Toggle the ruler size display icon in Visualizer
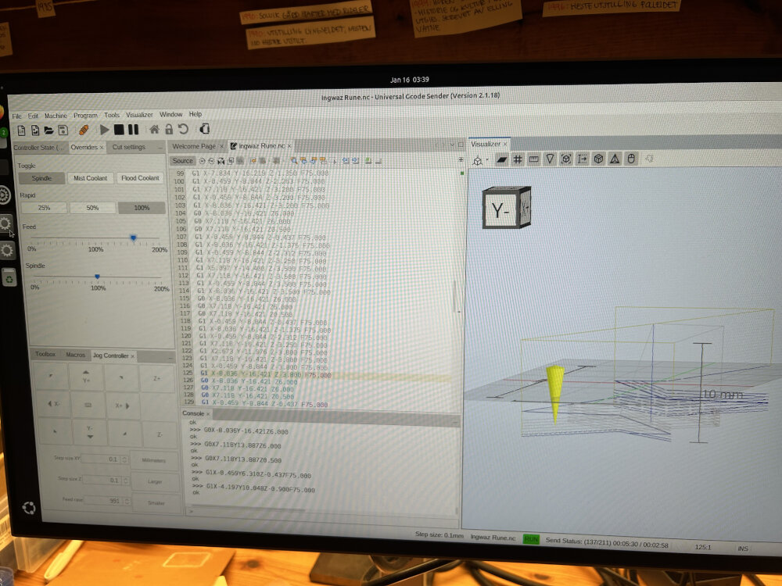This screenshot has width=782, height=586. [x=533, y=159]
